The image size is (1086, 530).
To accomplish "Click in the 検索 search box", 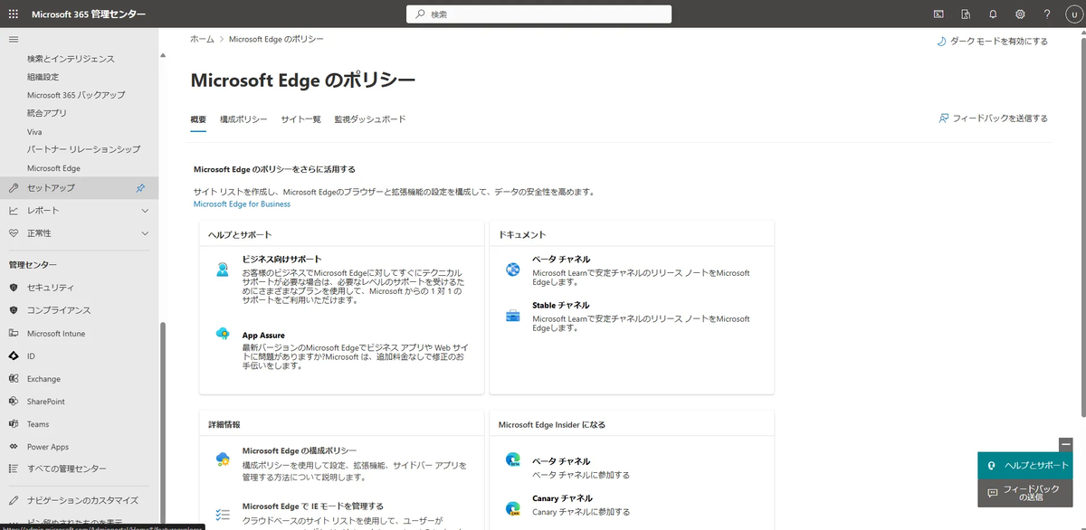I will (x=538, y=14).
